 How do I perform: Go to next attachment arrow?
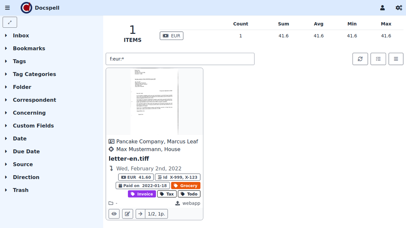(140, 214)
